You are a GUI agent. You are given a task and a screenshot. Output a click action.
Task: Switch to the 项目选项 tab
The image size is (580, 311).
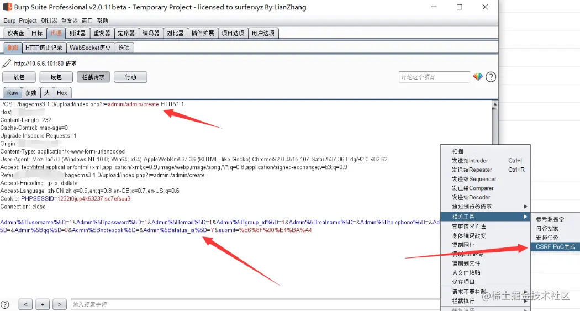pos(233,33)
